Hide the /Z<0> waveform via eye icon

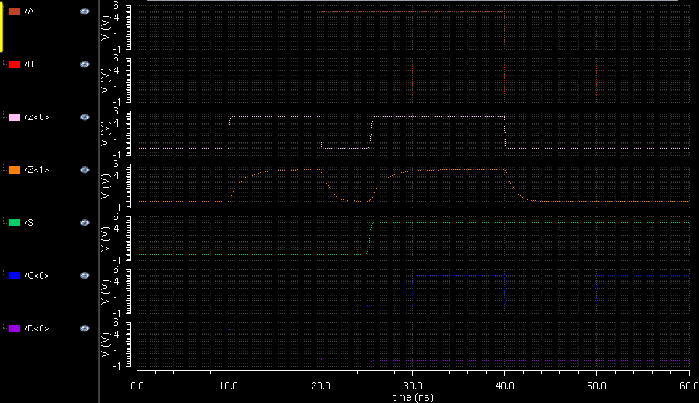[x=85, y=117]
